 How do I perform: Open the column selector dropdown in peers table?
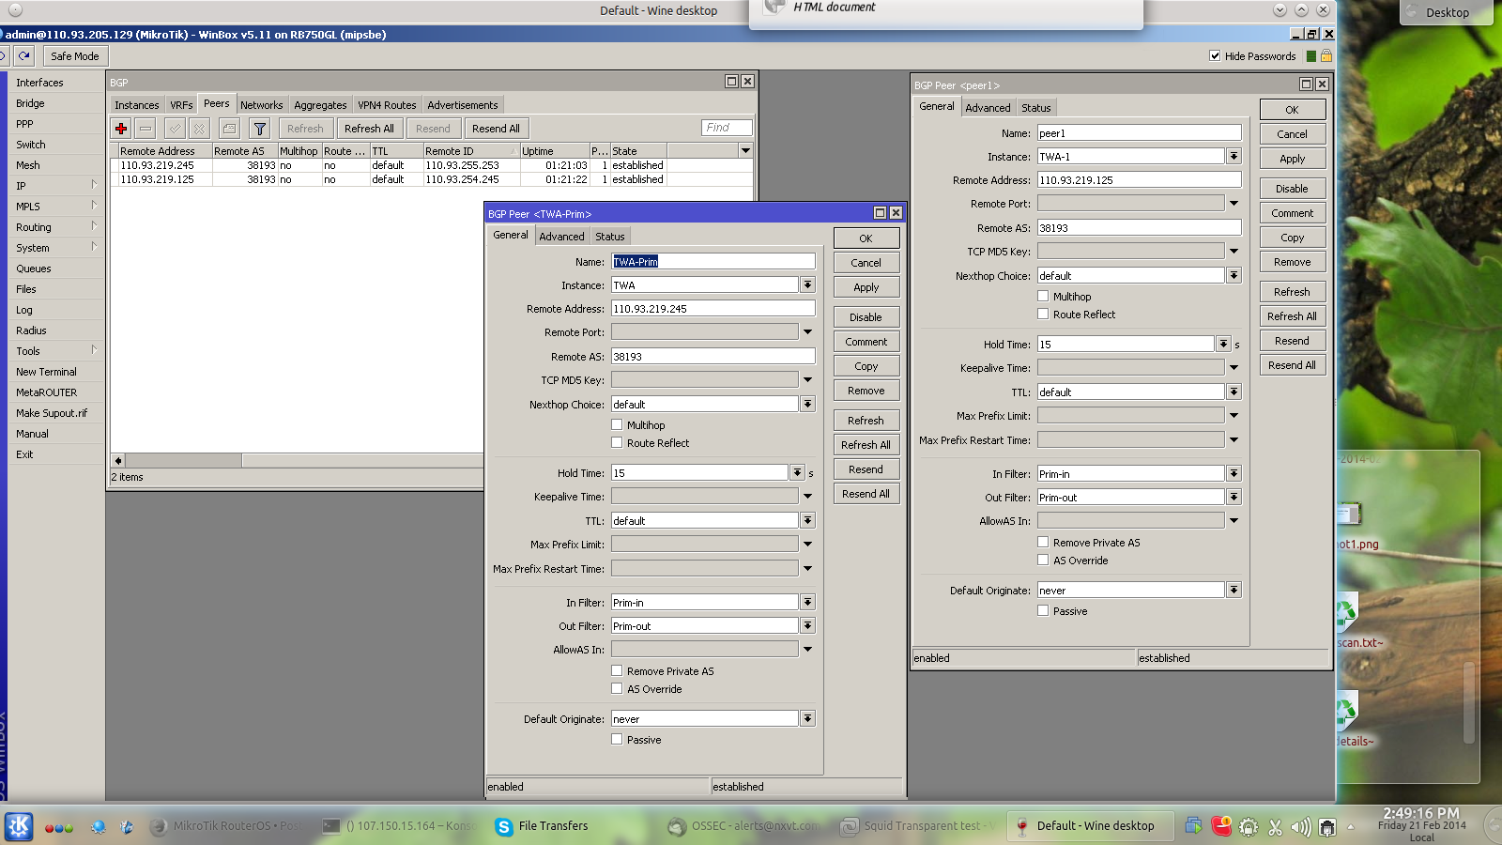[745, 151]
